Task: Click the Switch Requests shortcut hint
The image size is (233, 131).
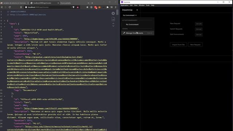Action: (198, 29)
